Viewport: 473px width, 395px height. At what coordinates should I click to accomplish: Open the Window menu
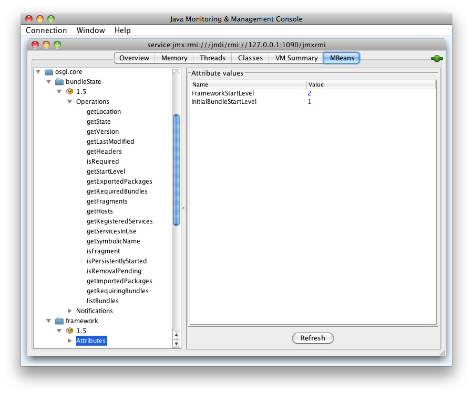(x=90, y=30)
